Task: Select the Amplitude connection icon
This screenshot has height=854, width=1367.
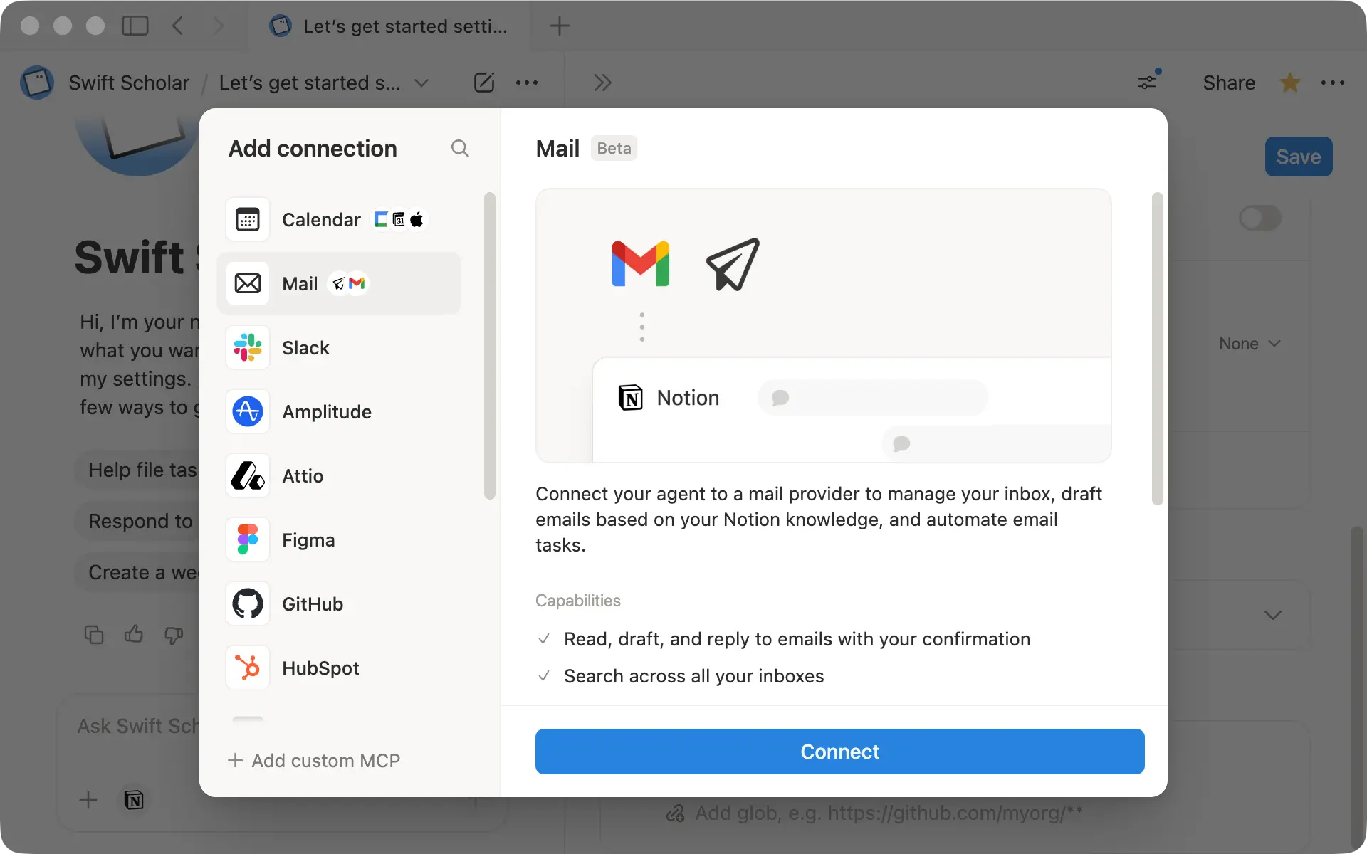Action: (x=246, y=411)
